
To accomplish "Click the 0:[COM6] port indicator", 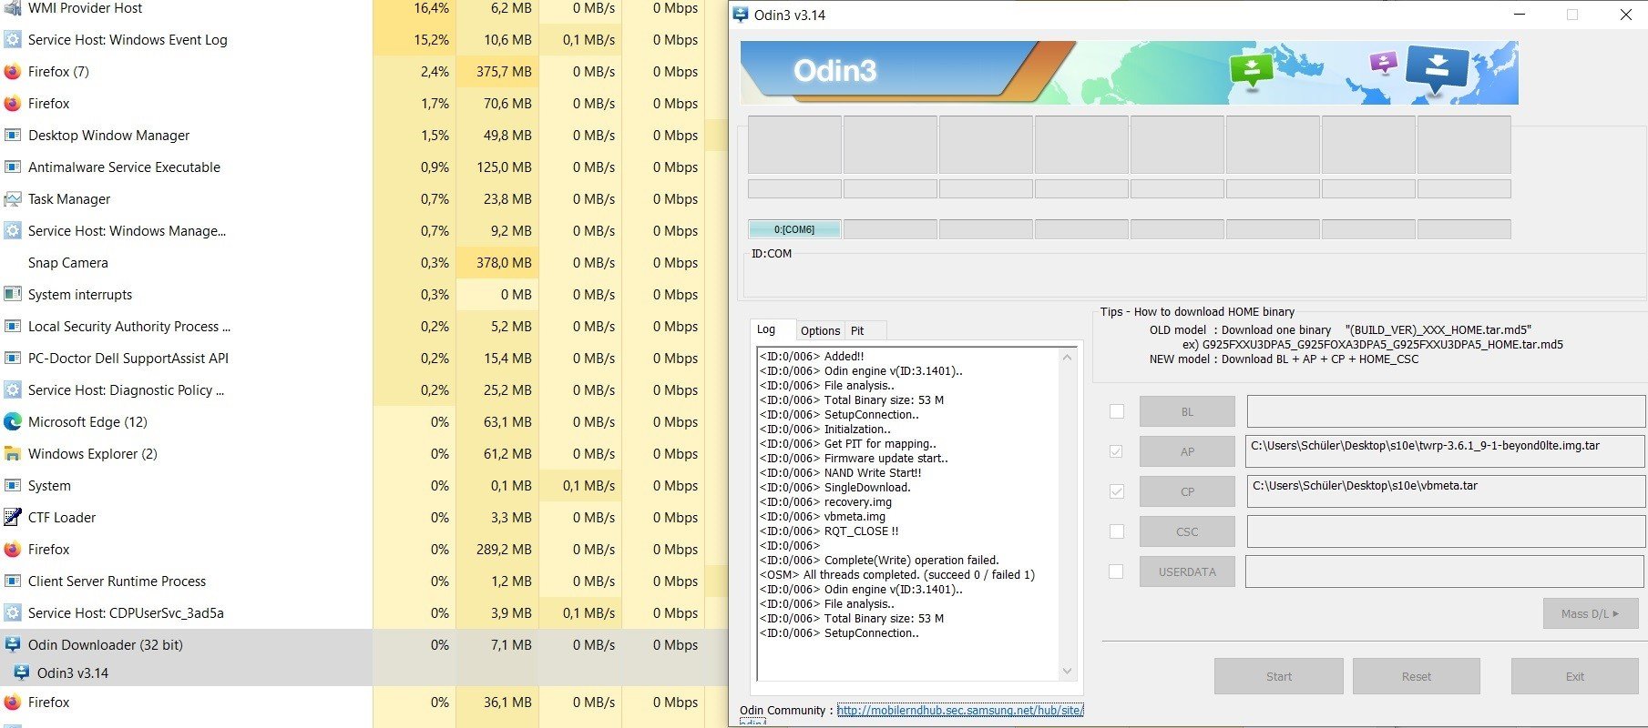I will (x=794, y=229).
